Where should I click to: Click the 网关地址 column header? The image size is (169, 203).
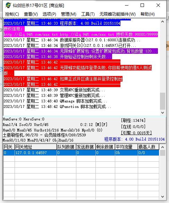point(36,147)
